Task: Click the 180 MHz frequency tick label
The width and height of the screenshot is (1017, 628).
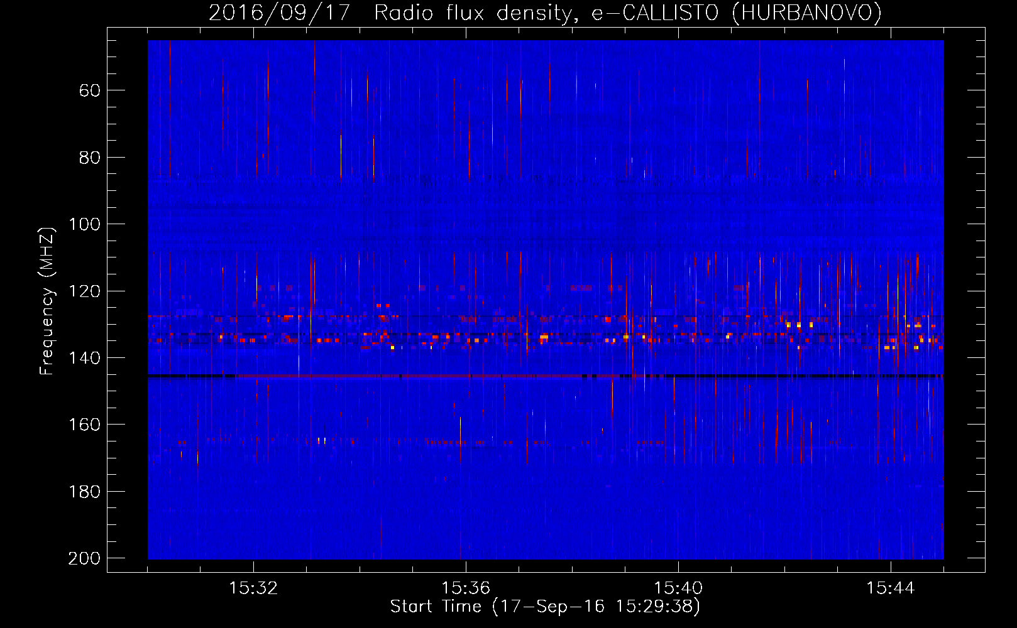Action: (x=85, y=492)
